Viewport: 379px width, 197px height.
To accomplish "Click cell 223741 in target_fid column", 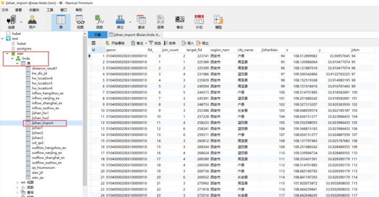I will click(x=197, y=56).
